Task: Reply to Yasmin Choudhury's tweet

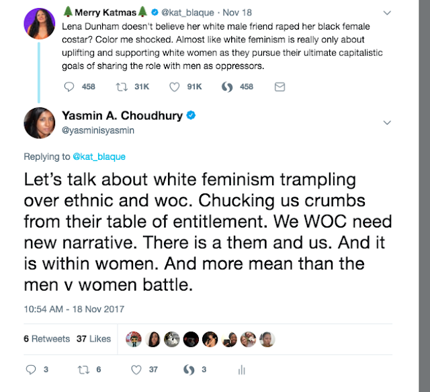Action: [x=30, y=369]
